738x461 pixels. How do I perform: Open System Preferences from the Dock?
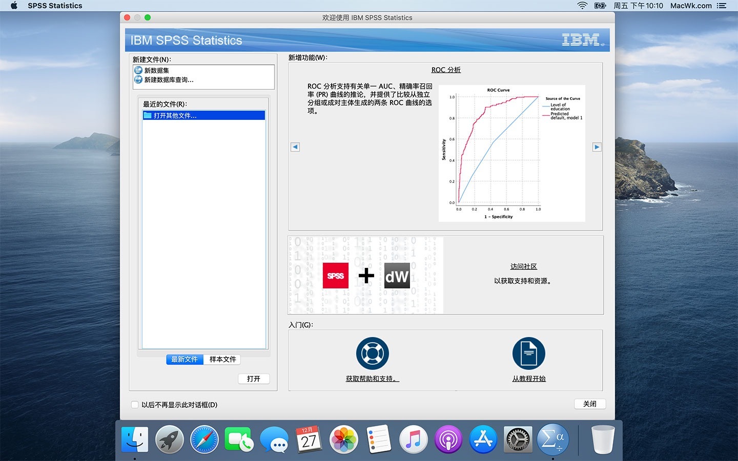coord(518,439)
